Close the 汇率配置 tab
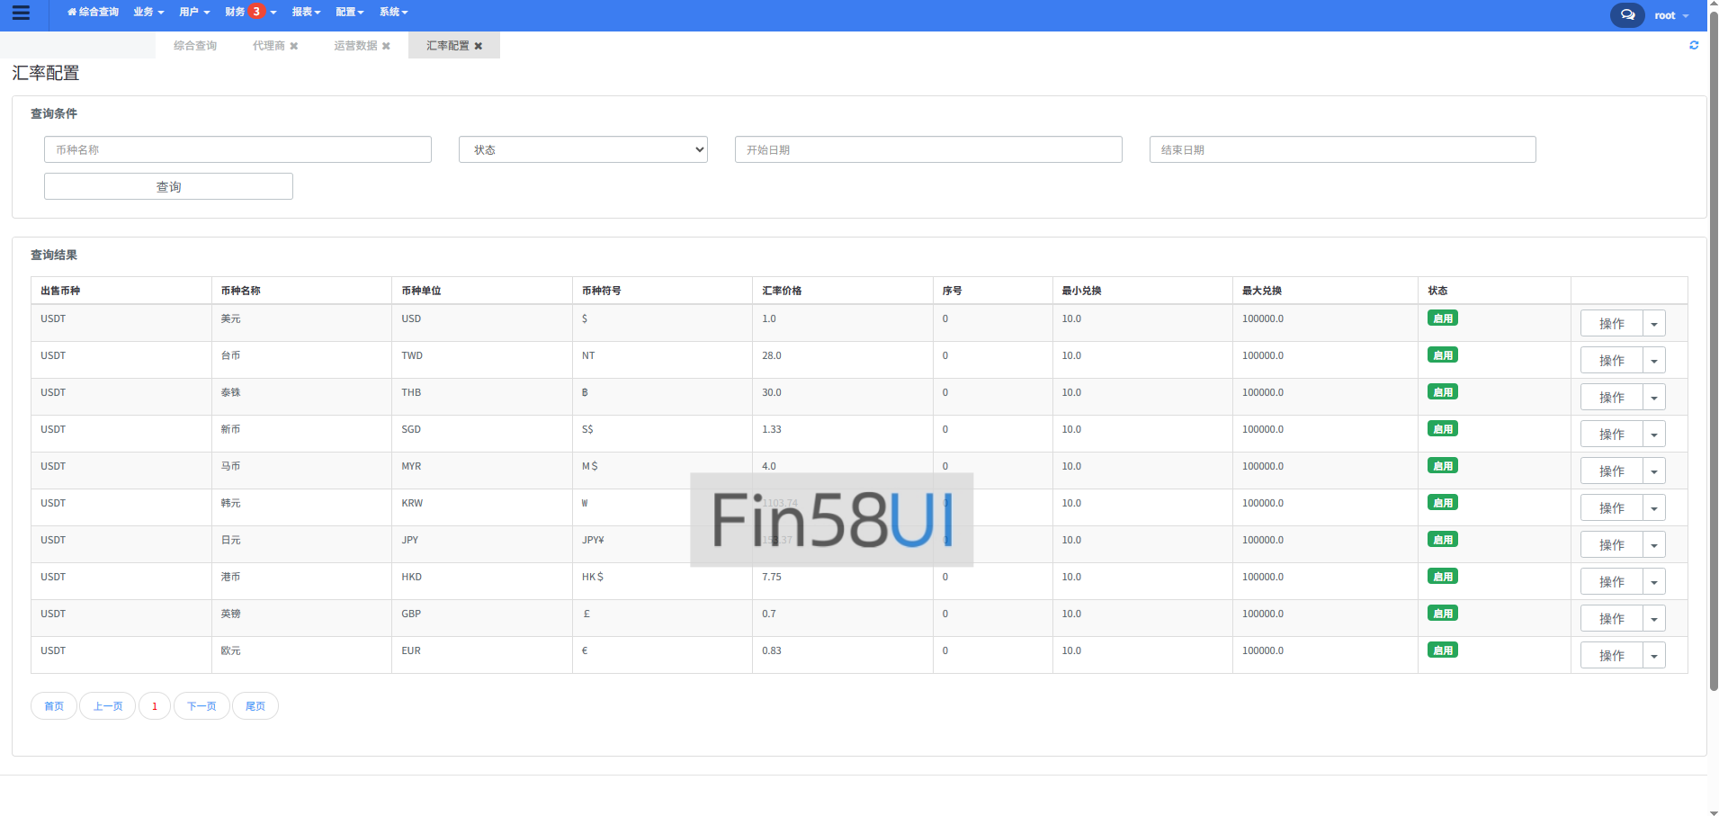The height and width of the screenshot is (816, 1719). tap(479, 46)
